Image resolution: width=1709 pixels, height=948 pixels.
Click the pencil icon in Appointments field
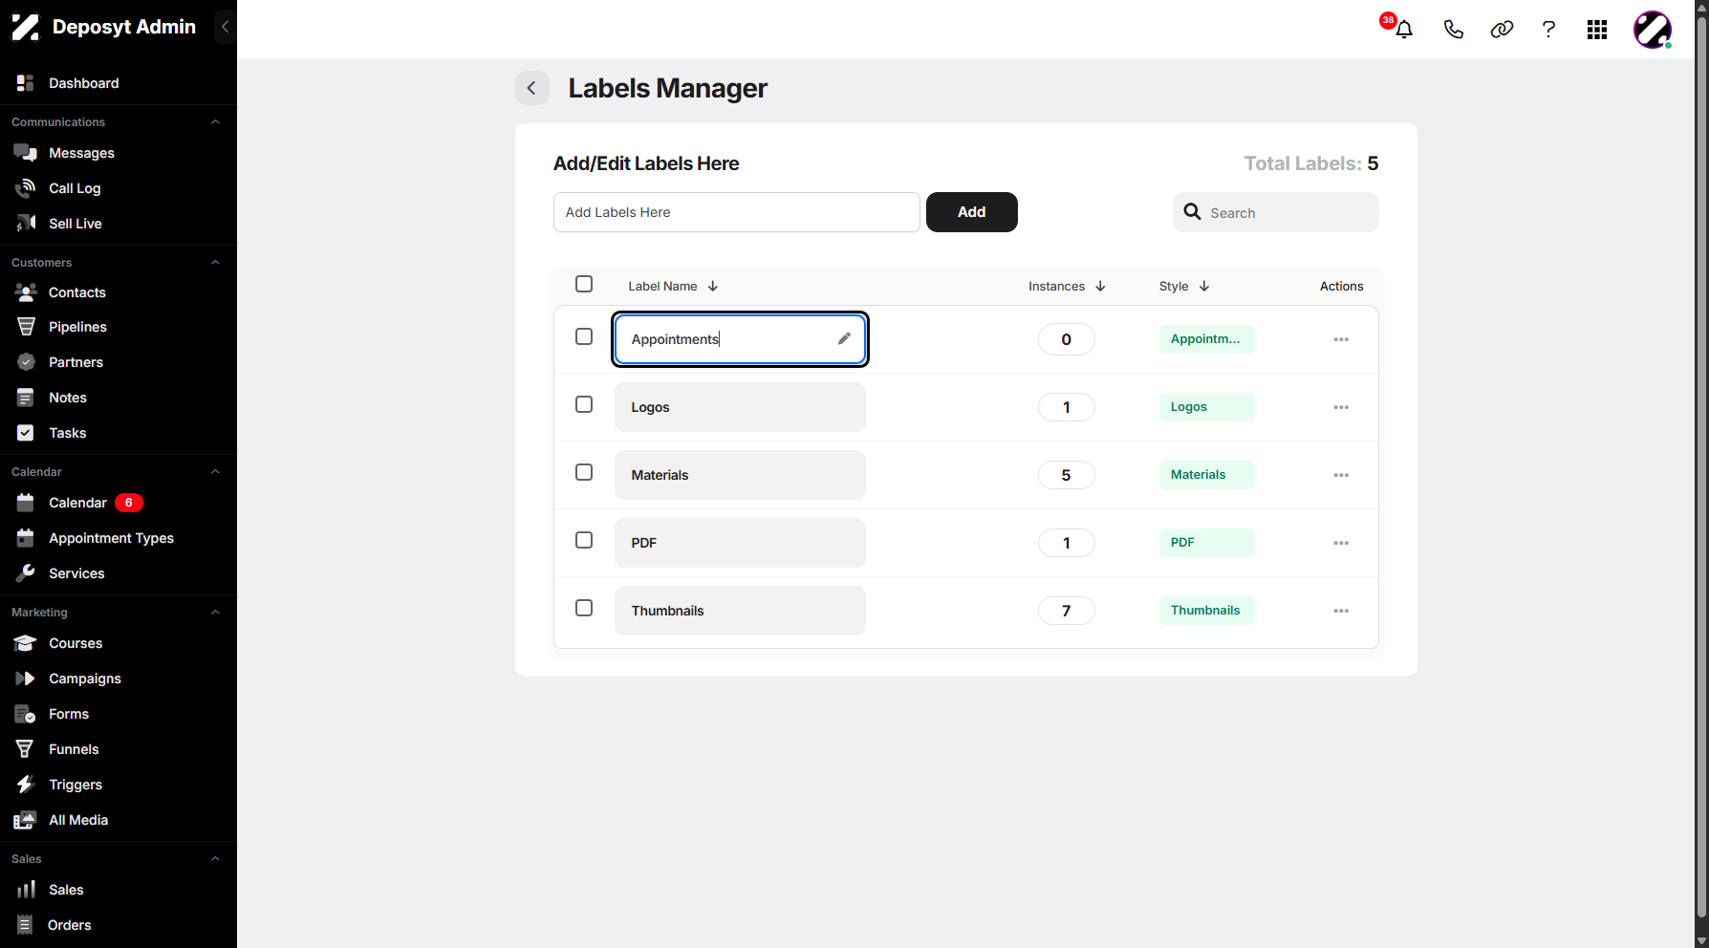coord(844,338)
